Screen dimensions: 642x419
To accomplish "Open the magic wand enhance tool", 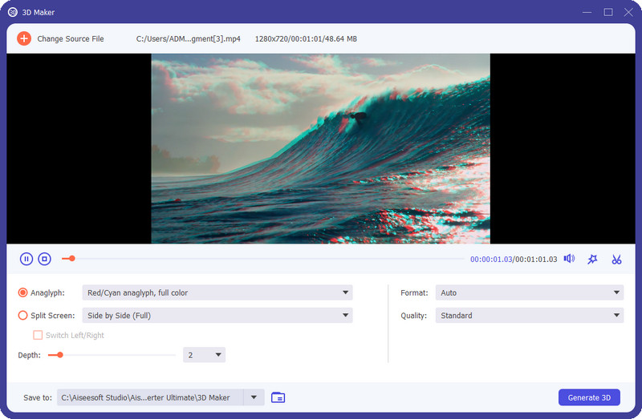I will pyautogui.click(x=592, y=259).
